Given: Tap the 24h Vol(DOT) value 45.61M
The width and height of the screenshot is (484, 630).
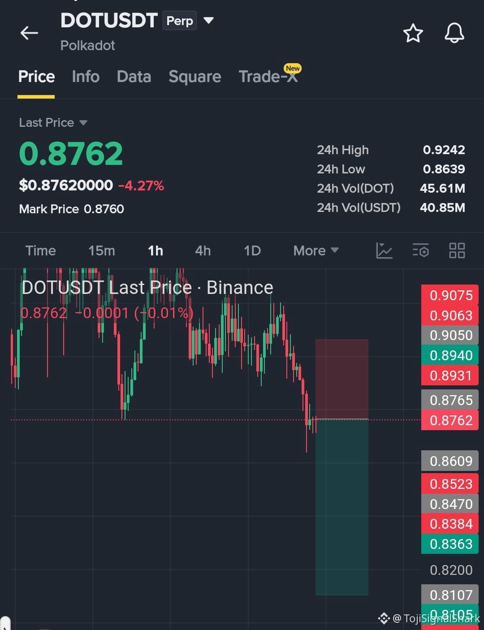Looking at the screenshot, I should (442, 188).
